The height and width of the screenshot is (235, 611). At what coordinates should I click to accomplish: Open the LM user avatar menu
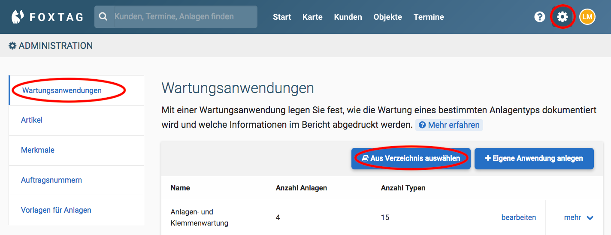tap(587, 17)
